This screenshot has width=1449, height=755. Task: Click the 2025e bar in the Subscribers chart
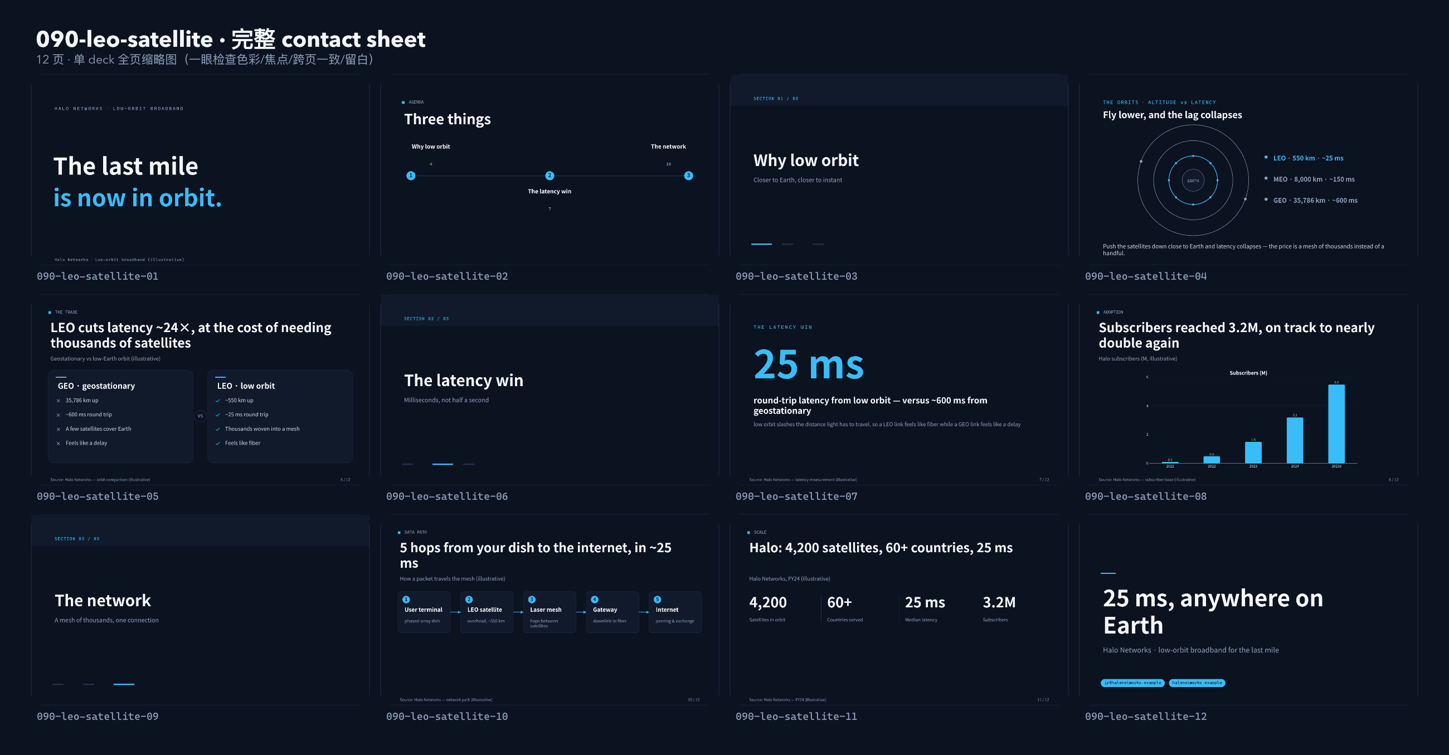1336,423
